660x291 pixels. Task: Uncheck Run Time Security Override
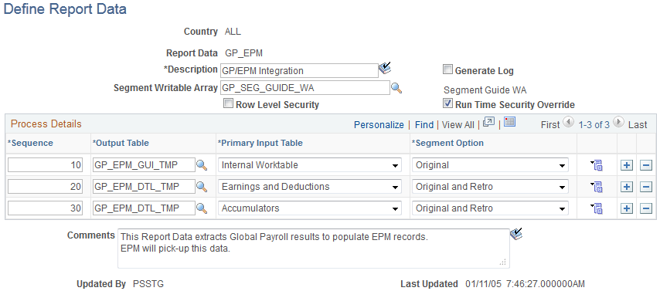pyautogui.click(x=448, y=103)
